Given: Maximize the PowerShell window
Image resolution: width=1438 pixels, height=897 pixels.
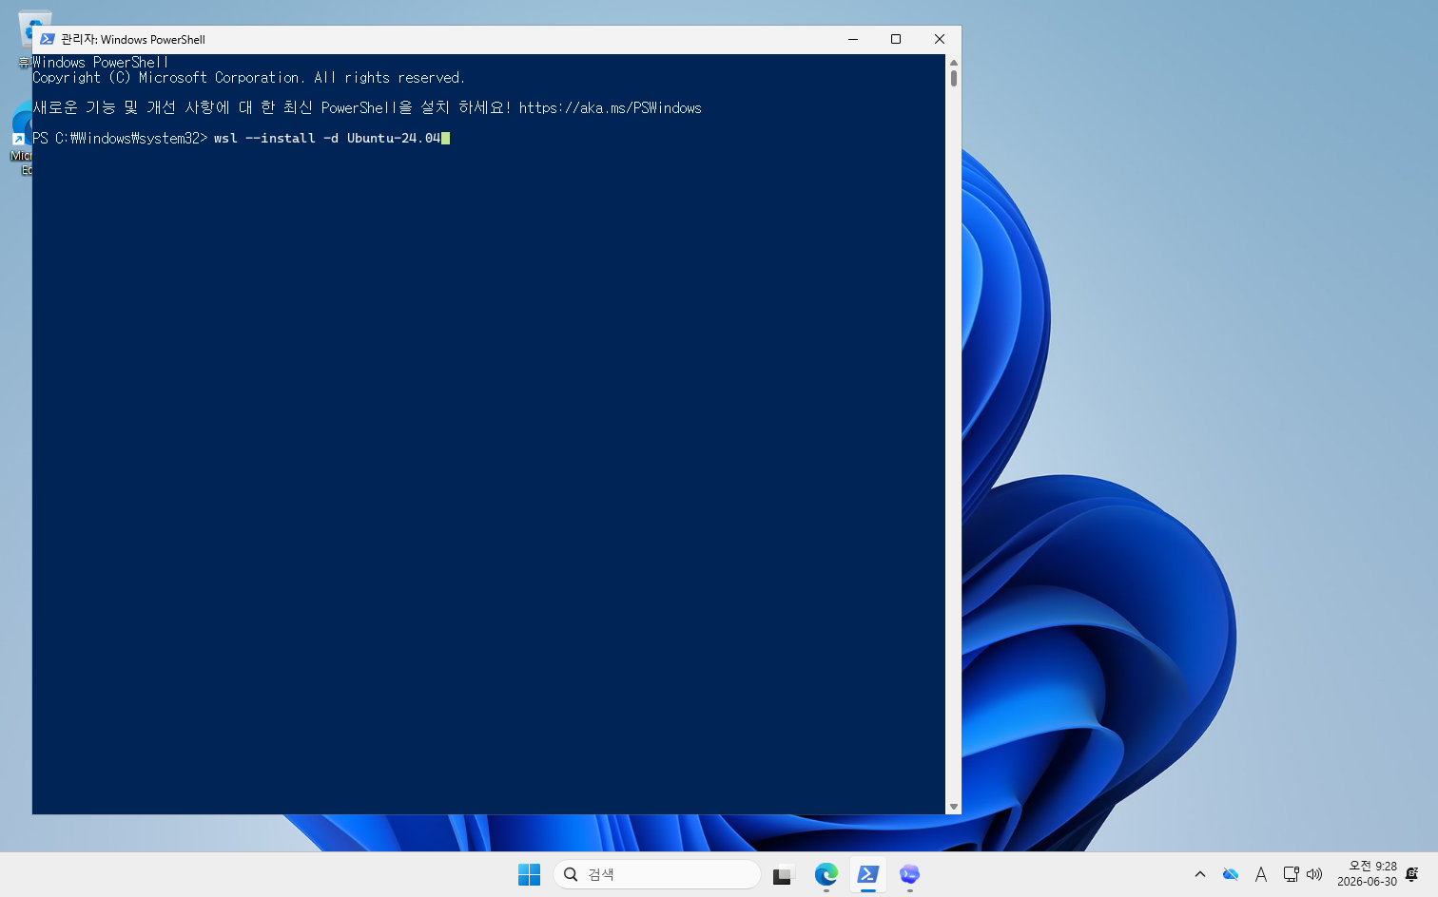Looking at the screenshot, I should point(896,39).
